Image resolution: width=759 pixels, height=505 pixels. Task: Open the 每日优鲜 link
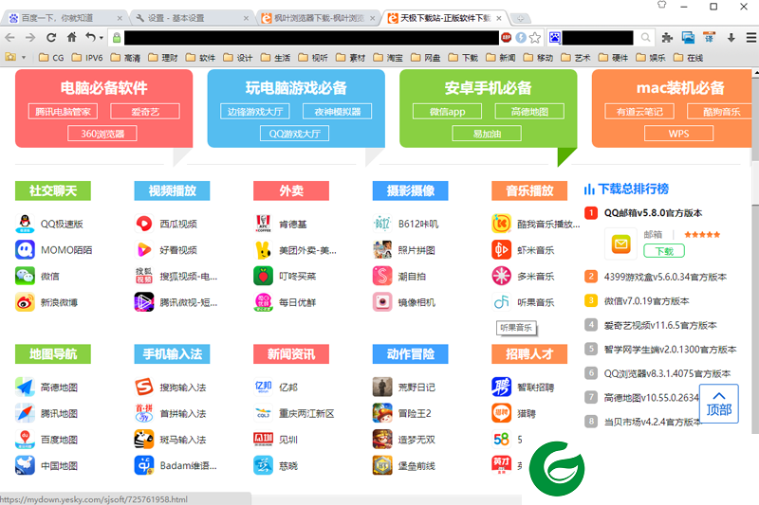pyautogui.click(x=297, y=302)
